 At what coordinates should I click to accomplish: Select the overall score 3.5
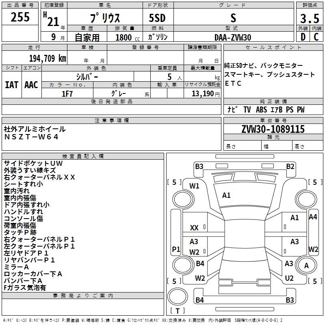(x=309, y=18)
